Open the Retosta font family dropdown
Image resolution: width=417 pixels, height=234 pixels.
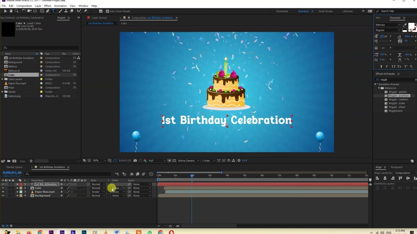tap(388, 25)
